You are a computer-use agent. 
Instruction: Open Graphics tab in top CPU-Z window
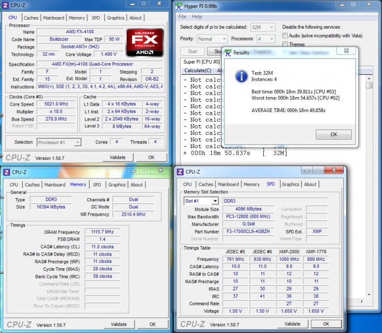coord(116,18)
